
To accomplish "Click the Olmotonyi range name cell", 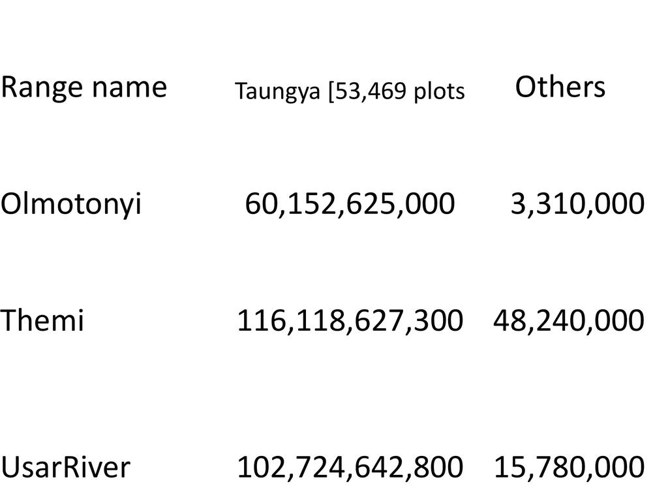I will pos(71,205).
